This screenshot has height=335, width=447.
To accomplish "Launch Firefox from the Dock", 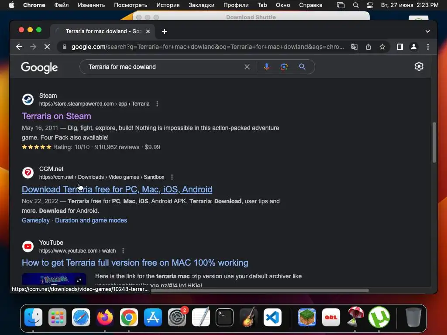I will pyautogui.click(x=105, y=317).
